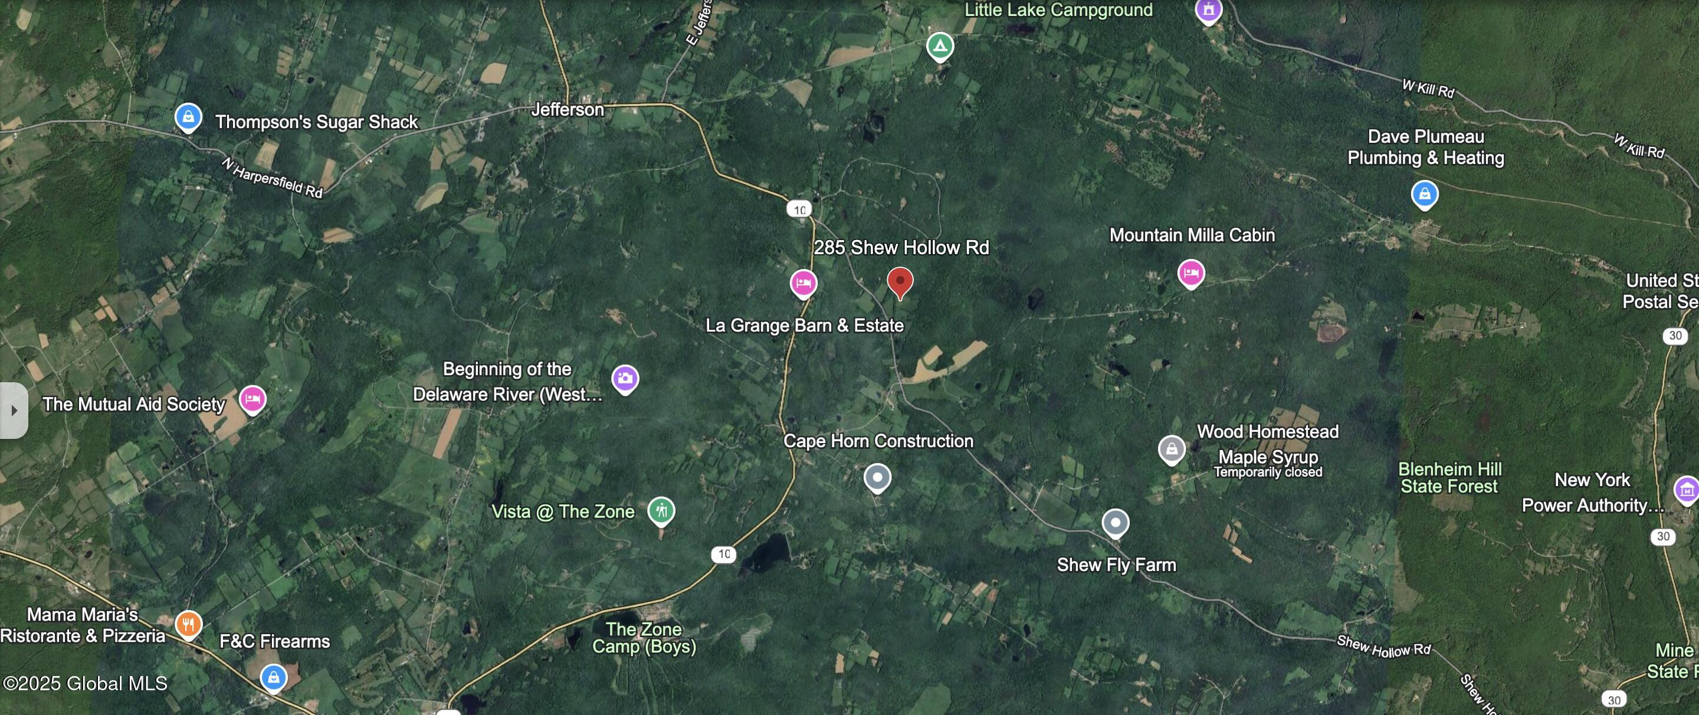Viewport: 1699px width, 715px height.
Task: Select Thompson's Sugar Shack shopping pin
Action: (x=188, y=118)
